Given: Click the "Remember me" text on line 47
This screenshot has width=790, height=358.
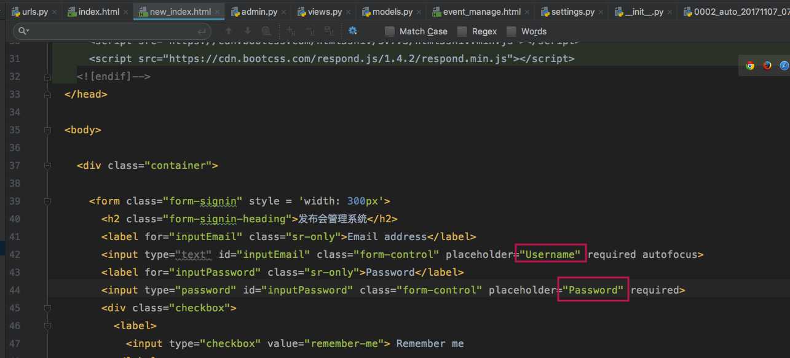Looking at the screenshot, I should tap(430, 343).
